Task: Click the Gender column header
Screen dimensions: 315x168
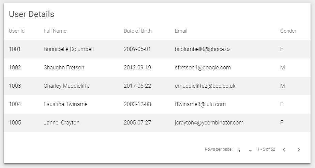Action: click(x=288, y=31)
